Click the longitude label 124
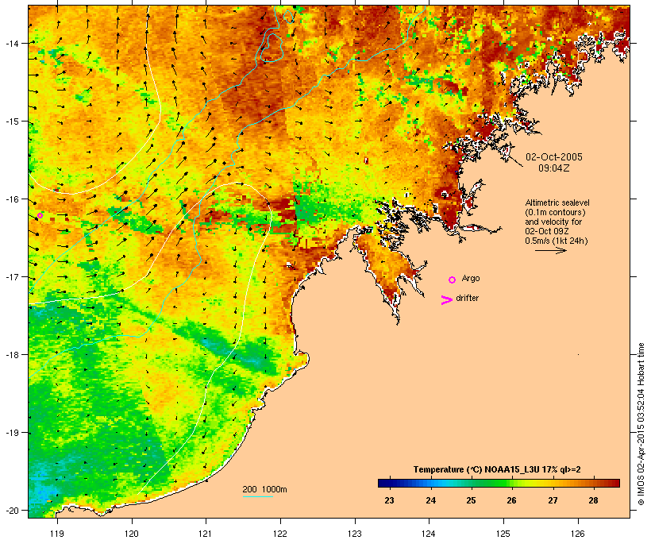 click(430, 534)
